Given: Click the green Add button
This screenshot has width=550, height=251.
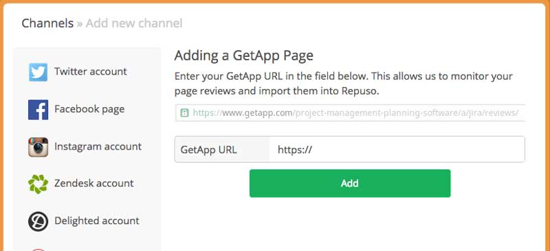Looking at the screenshot, I should pos(350,183).
